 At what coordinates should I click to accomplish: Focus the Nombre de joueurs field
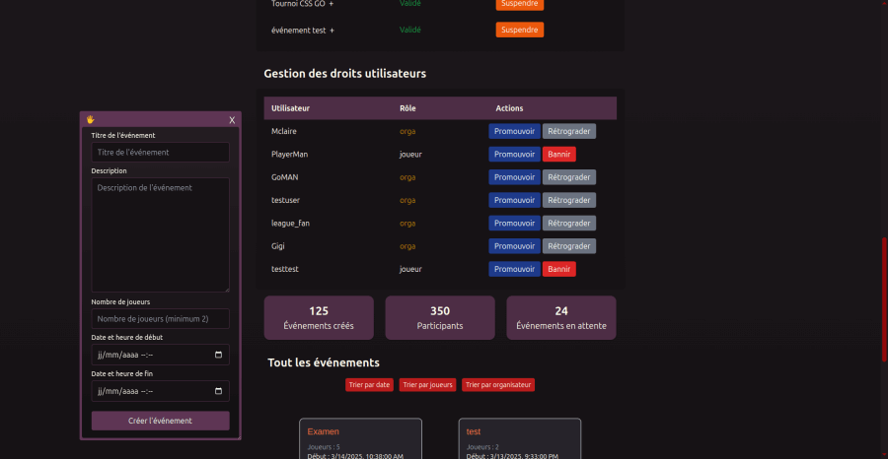pos(160,319)
